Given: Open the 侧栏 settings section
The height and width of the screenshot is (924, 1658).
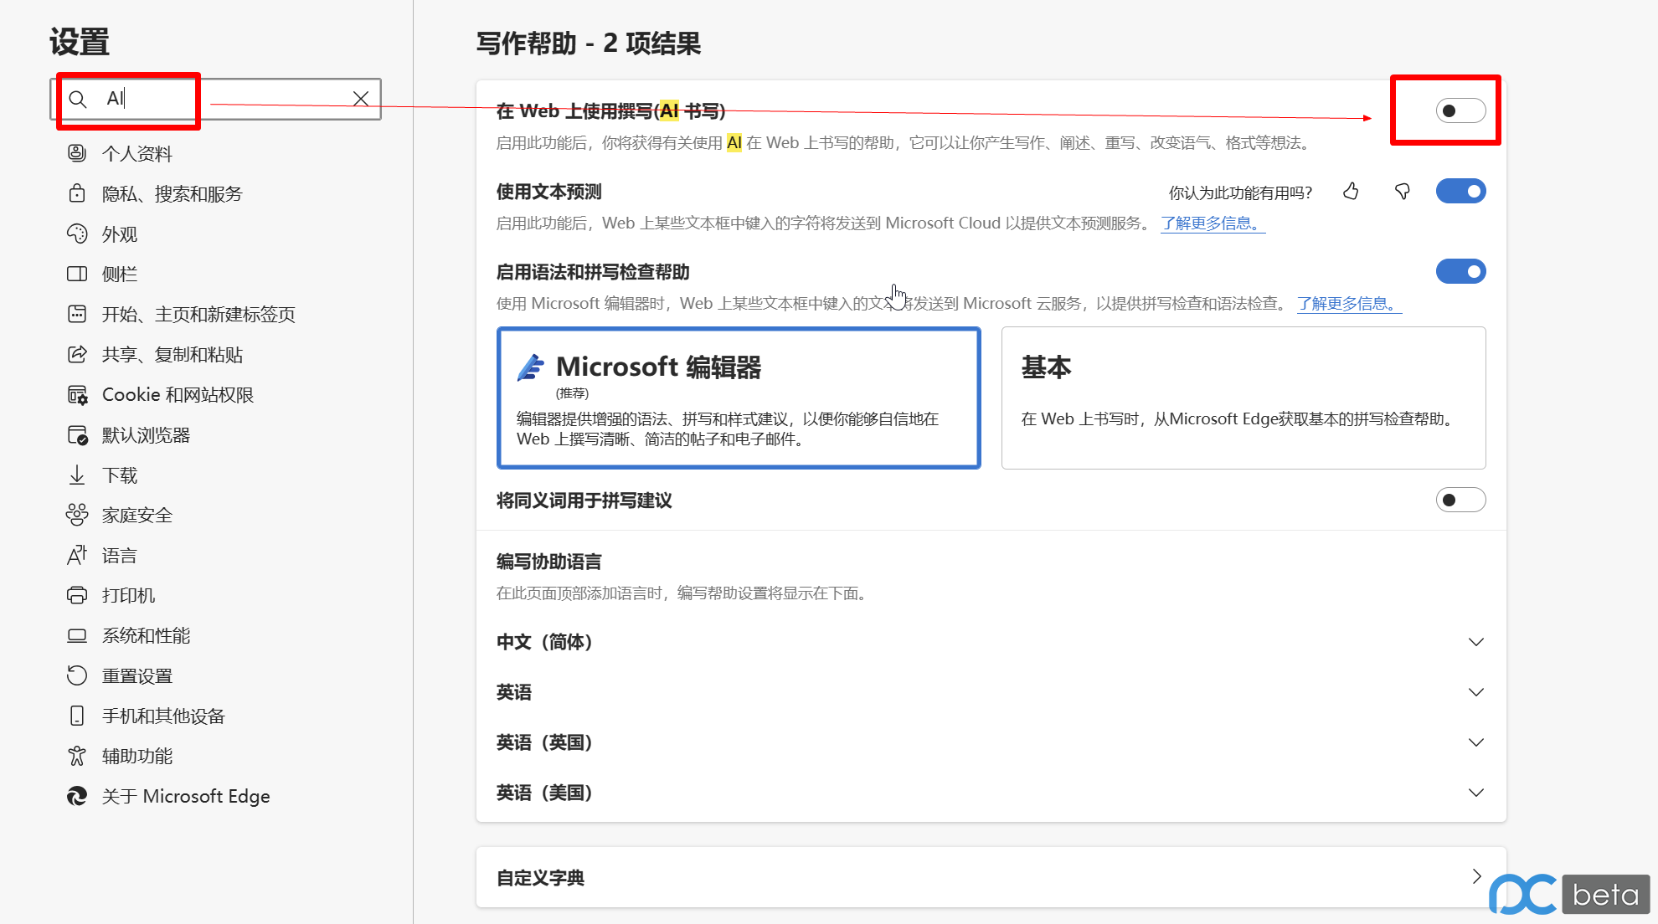Looking at the screenshot, I should pos(120,274).
